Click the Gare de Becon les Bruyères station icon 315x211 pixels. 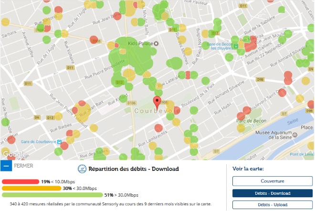pyautogui.click(x=235, y=46)
